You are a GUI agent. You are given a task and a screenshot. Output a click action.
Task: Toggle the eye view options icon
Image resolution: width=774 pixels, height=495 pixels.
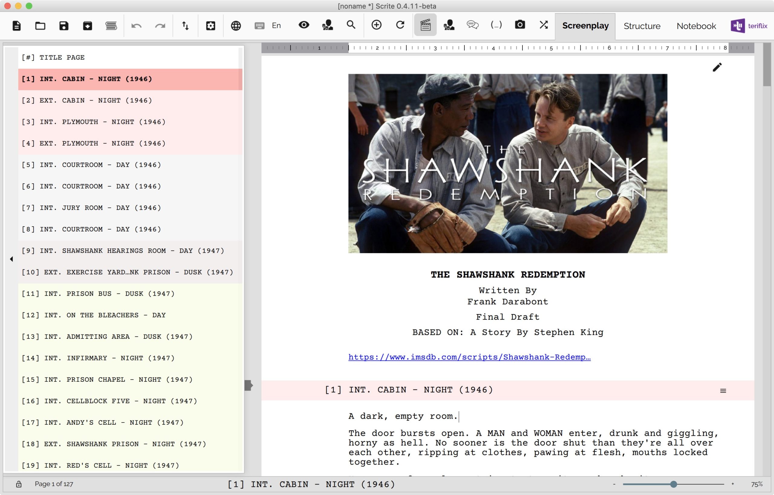point(304,25)
